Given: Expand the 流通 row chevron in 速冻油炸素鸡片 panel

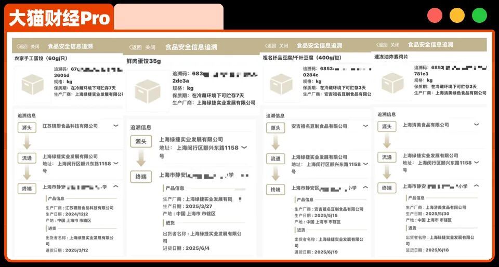Looking at the screenshot, I should 477,163.
